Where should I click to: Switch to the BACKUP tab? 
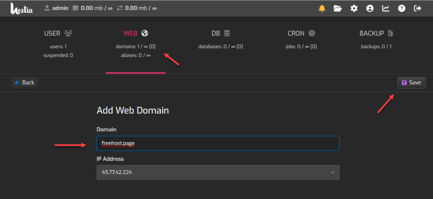click(376, 33)
